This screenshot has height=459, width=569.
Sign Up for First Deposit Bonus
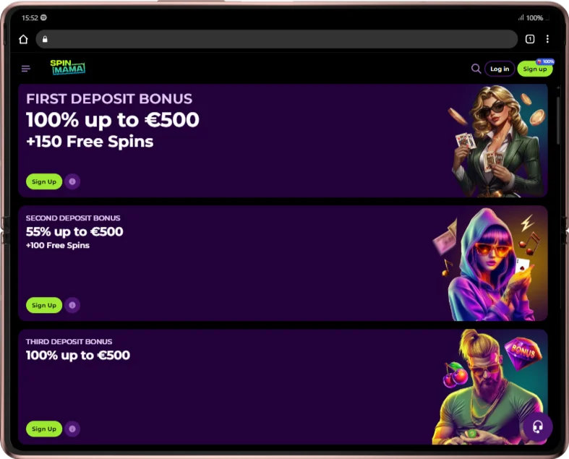pyautogui.click(x=44, y=181)
